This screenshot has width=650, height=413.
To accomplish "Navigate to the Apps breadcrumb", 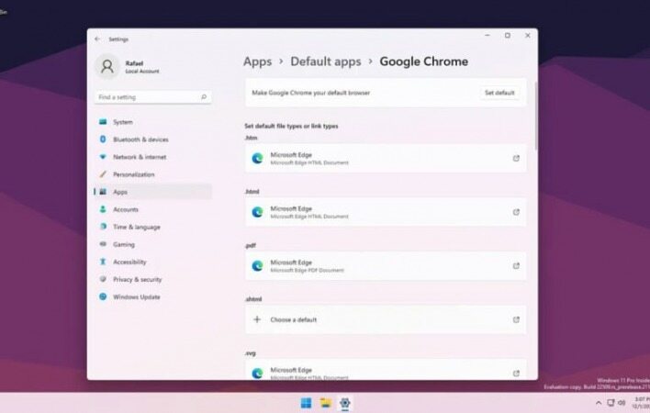I will point(257,61).
